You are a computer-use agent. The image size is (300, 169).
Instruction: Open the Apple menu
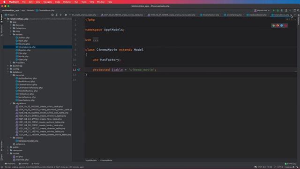coord(4,2)
